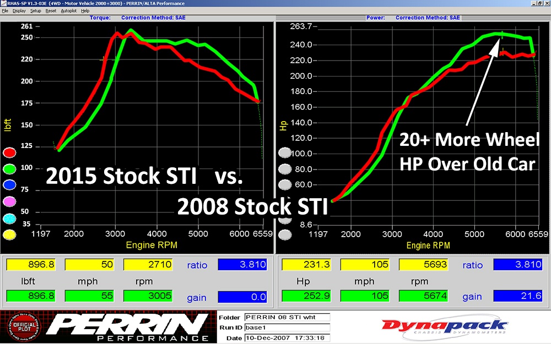The height and width of the screenshot is (344, 551).
Task: Click the "Torque:" graph heading
Action: tap(100, 18)
